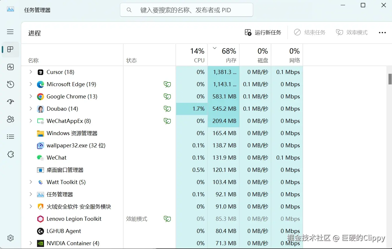This screenshot has width=392, height=249.
Task: Click the 运行新任务 button
Action: tap(263, 32)
